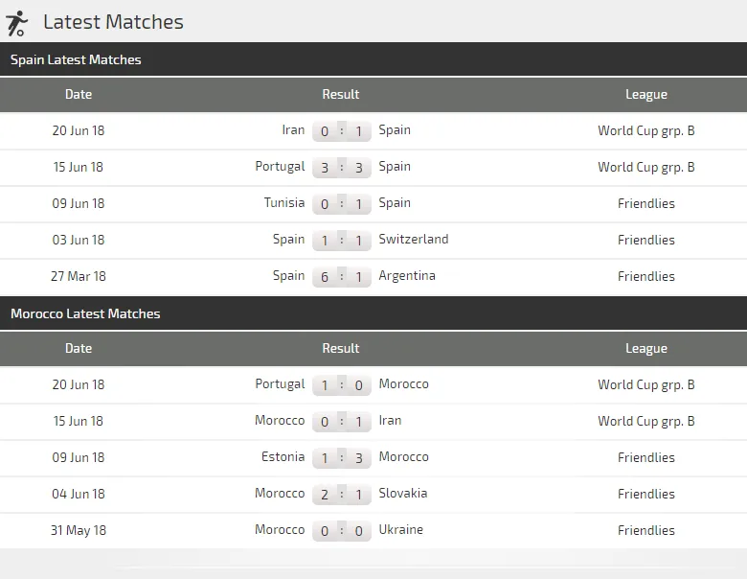Click the Morocco Latest Matches section header
Viewport: 747px width, 579px height.
click(x=85, y=313)
